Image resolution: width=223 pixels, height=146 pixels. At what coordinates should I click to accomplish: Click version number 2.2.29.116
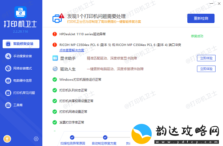tap(20, 31)
